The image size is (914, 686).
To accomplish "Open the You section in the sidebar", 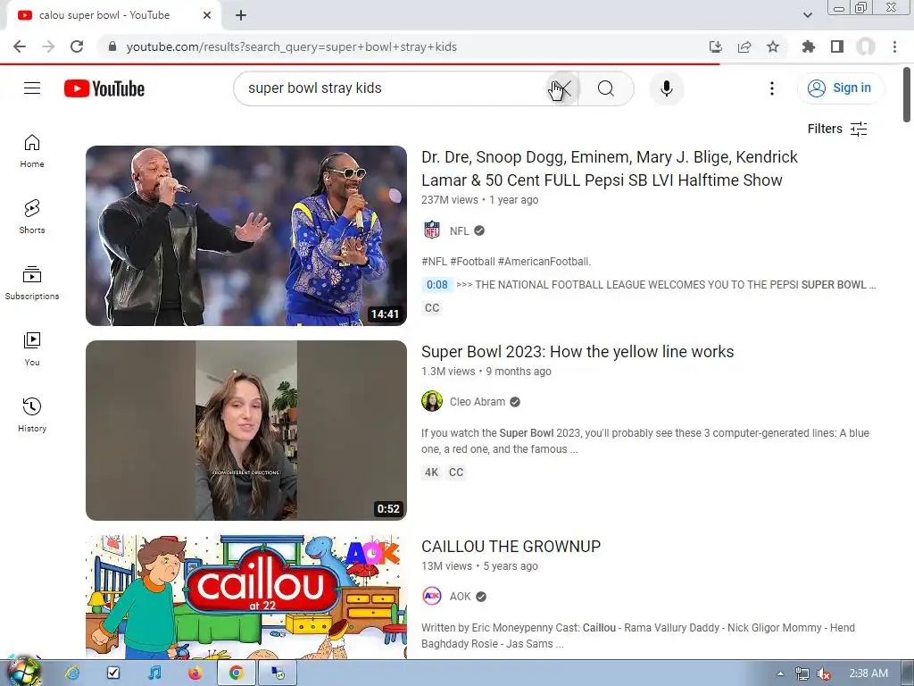I will pyautogui.click(x=32, y=349).
